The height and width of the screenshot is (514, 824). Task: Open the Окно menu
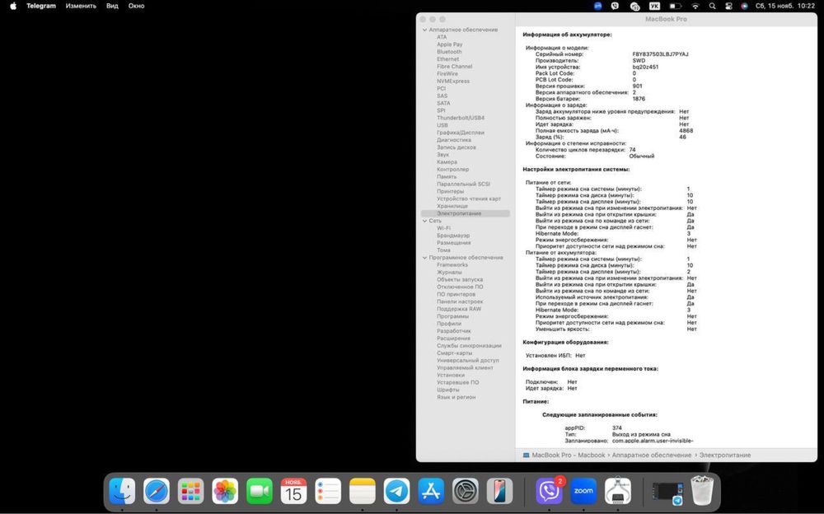click(136, 6)
